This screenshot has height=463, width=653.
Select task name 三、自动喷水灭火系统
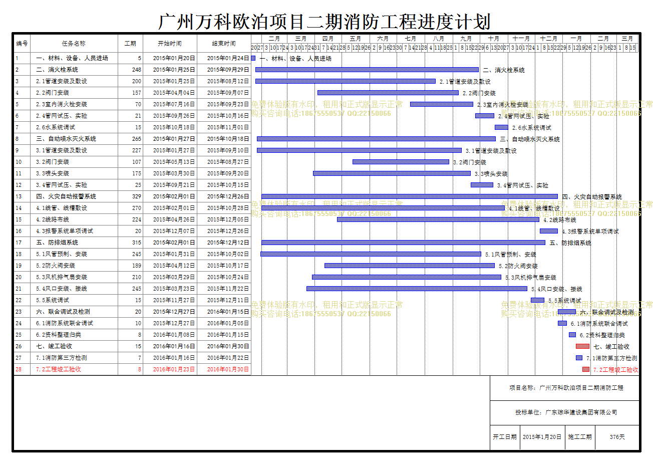click(x=66, y=139)
